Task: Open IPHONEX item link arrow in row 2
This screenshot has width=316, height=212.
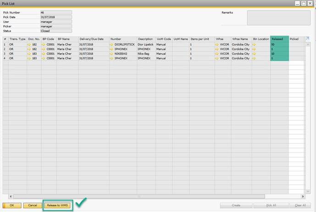Action: pyautogui.click(x=112, y=49)
